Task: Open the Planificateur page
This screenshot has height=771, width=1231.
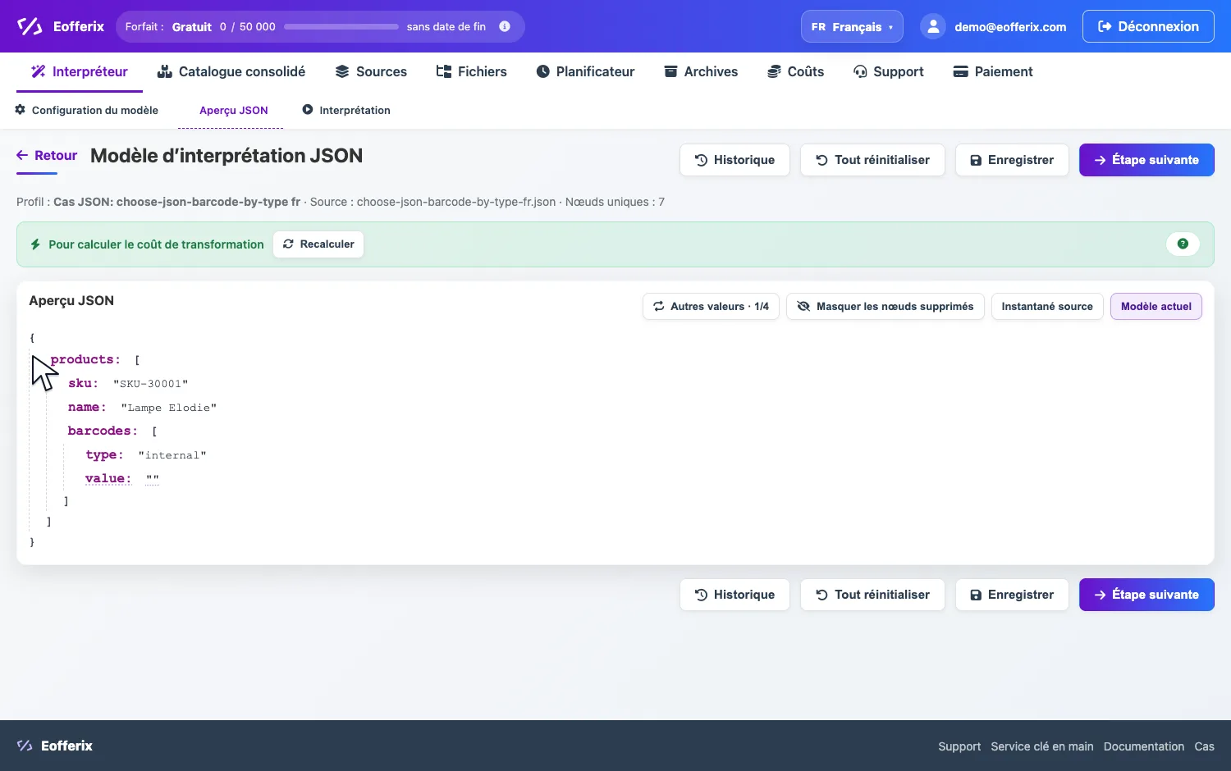Action: (x=585, y=71)
